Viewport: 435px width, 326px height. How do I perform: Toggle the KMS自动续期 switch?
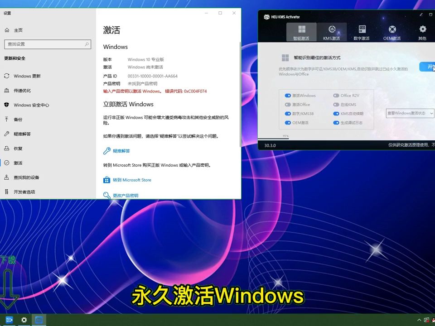tap(336, 114)
